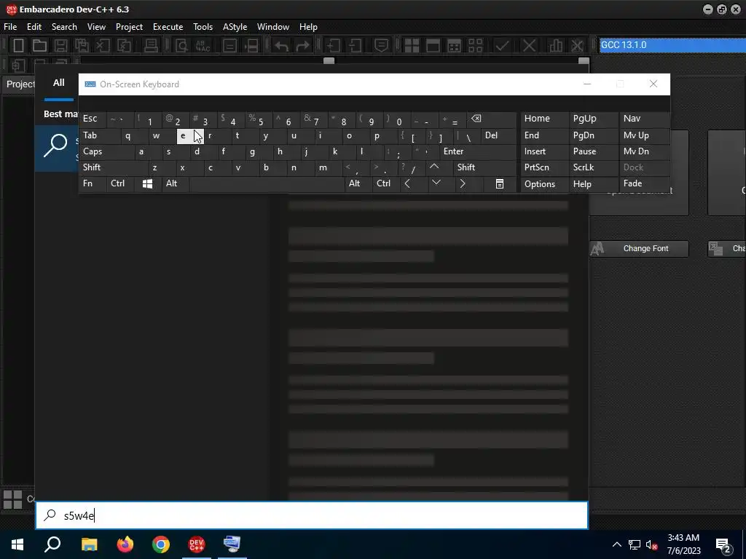Click the Syntax Check checkmark icon
The height and width of the screenshot is (559, 746).
pos(502,46)
